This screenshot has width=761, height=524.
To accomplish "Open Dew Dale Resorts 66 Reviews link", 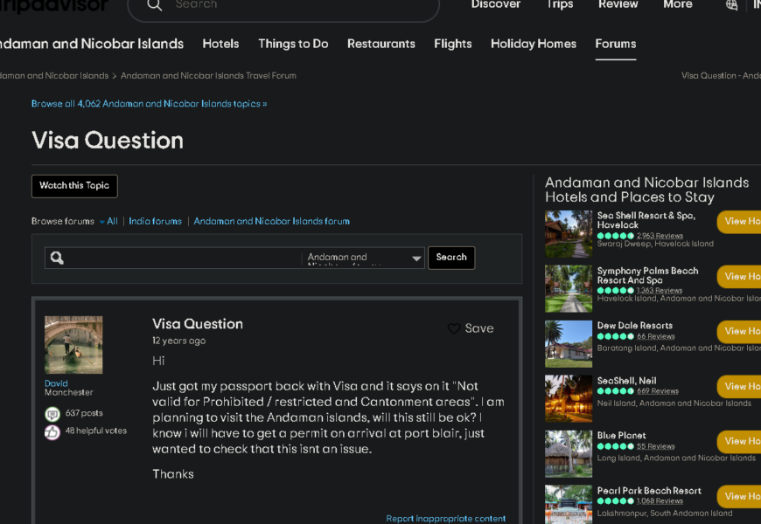I will pyautogui.click(x=655, y=336).
